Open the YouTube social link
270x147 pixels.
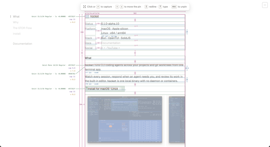coord(113,48)
